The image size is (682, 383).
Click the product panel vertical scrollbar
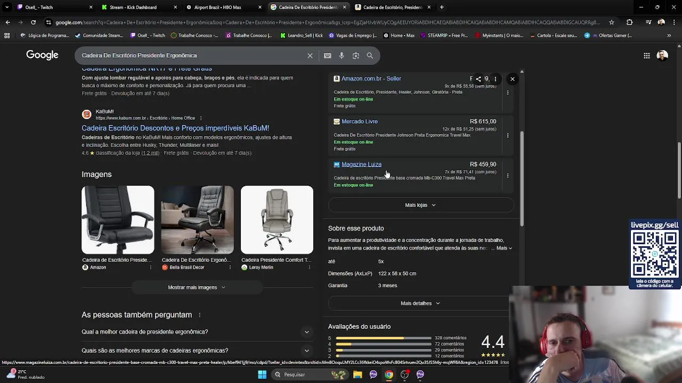[x=522, y=178]
